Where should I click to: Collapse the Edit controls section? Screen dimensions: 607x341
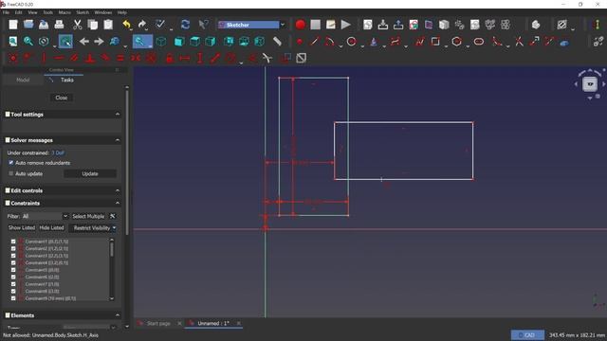pyautogui.click(x=118, y=190)
